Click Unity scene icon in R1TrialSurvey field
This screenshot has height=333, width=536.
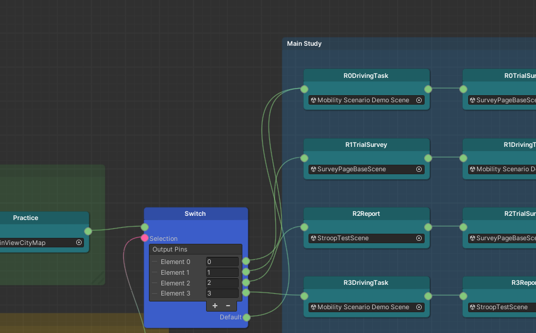pos(313,169)
